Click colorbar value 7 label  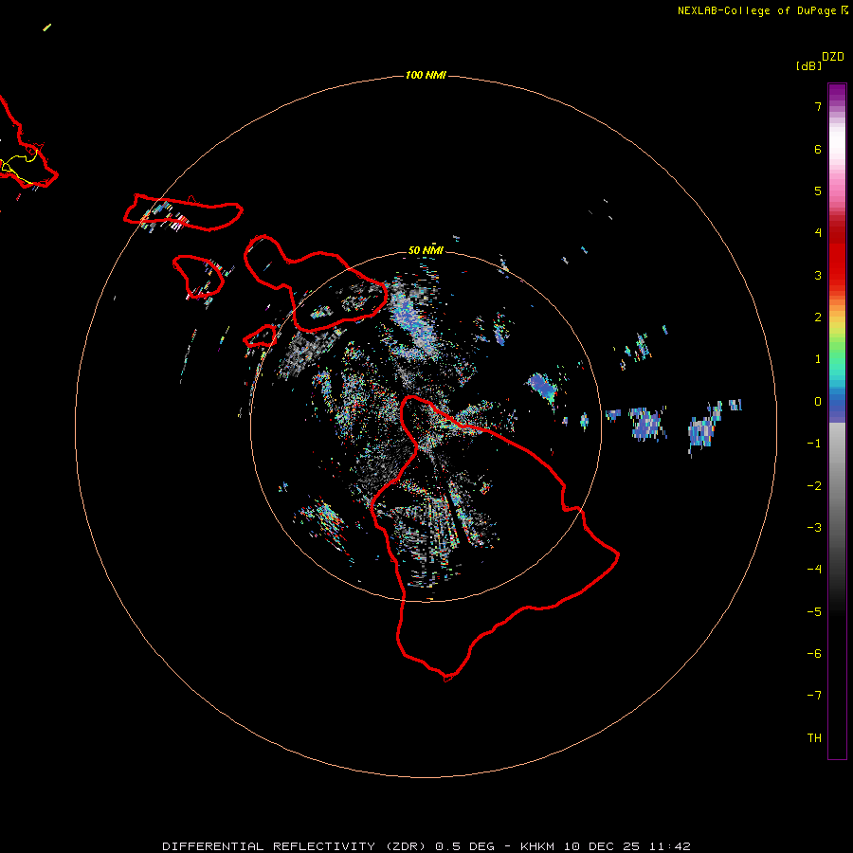pyautogui.click(x=818, y=106)
